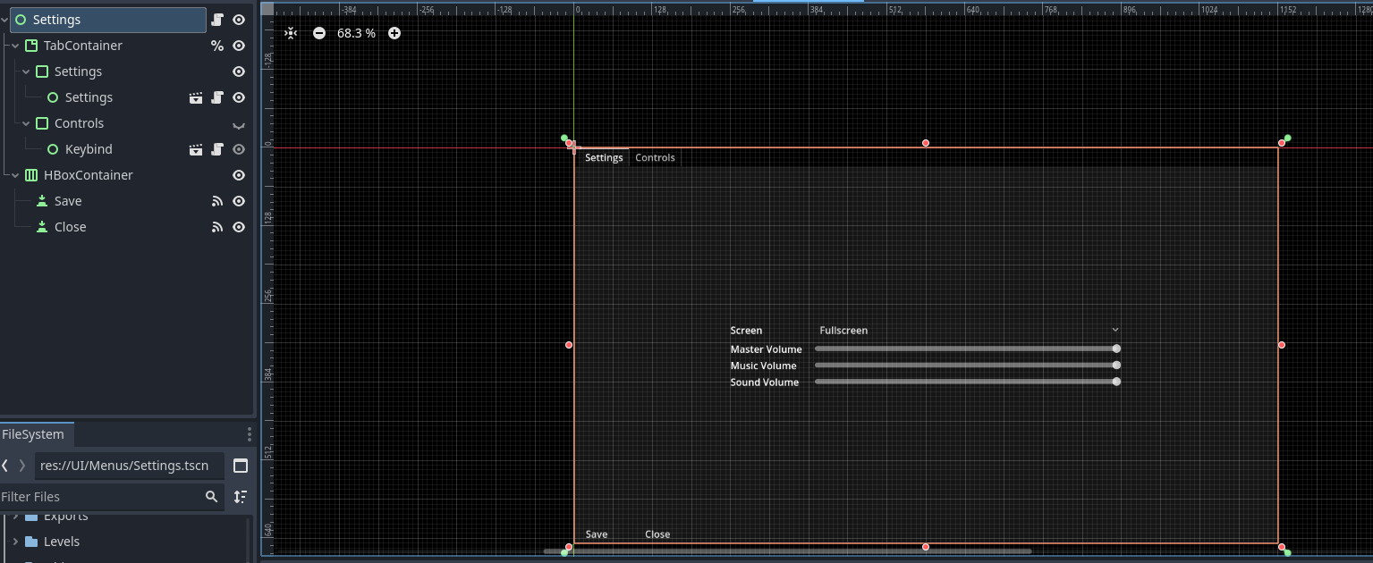This screenshot has width=1373, height=563.
Task: Click the viewport horizontal scrollbar
Action: pos(787,551)
